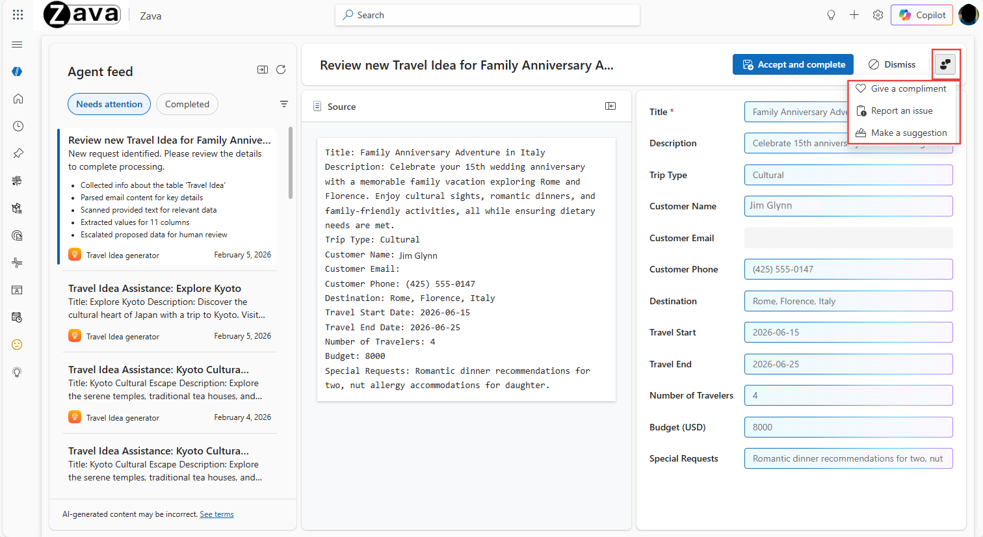Click the plus icon in header
983x537 pixels.
[x=854, y=15]
